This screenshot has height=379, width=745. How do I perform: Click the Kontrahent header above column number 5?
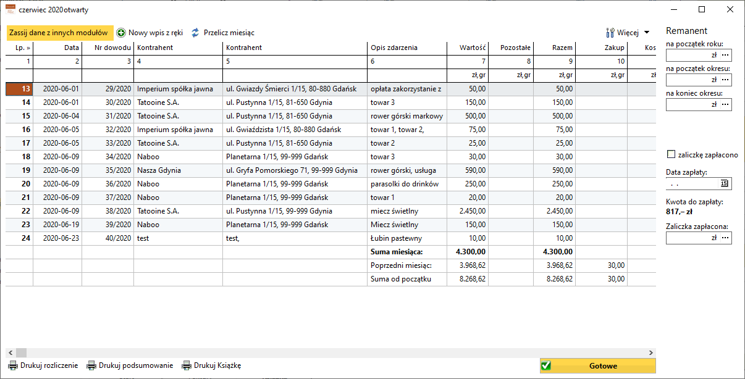coord(295,48)
